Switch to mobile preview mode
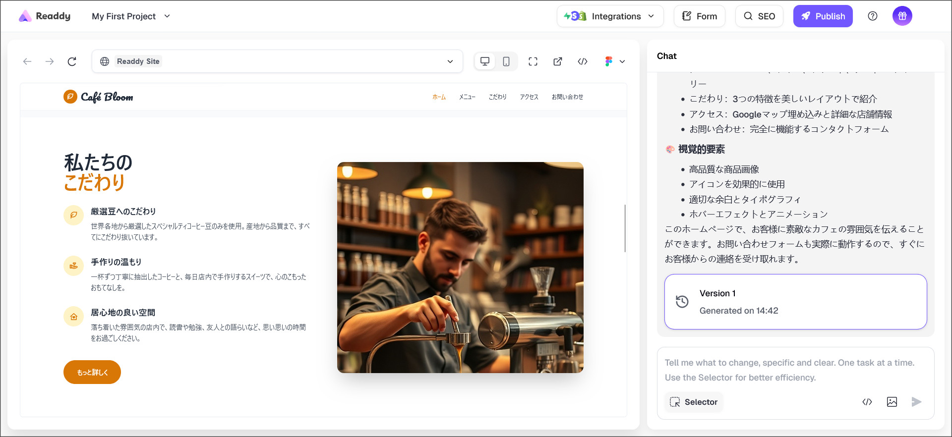Screen dimensions: 952x437 tap(506, 61)
